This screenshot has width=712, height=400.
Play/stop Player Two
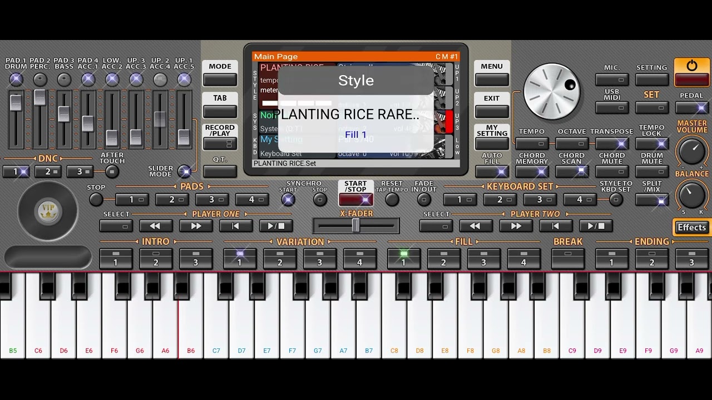596,226
